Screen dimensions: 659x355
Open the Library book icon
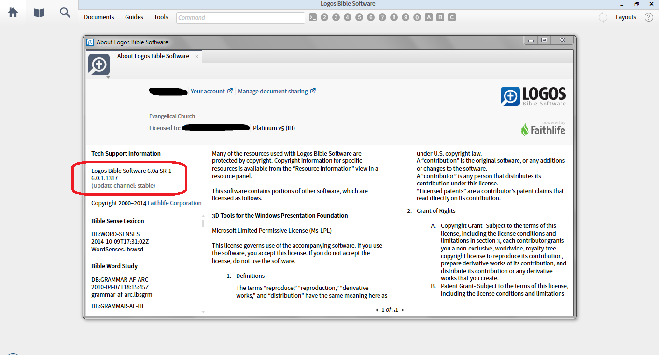click(39, 13)
